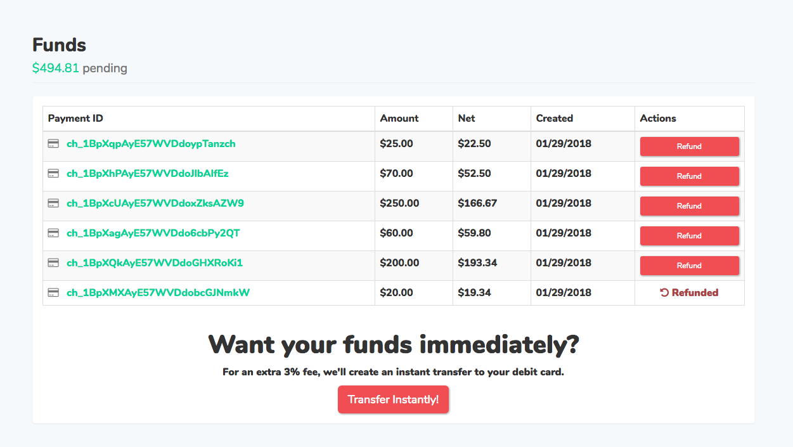Open payment ch_1BpXagAyE57WVDdo6cbPy2QT
The width and height of the screenshot is (793, 447).
coord(153,233)
